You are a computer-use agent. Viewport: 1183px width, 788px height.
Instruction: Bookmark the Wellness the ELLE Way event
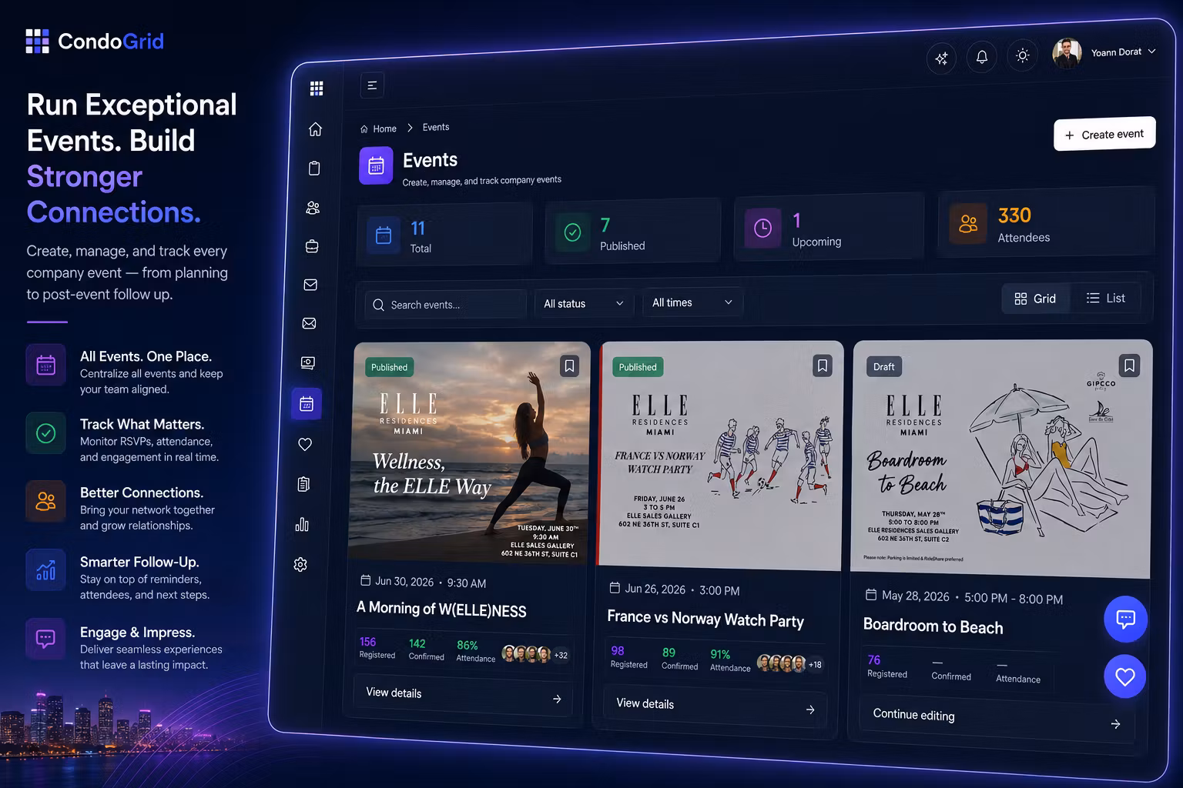[569, 366]
